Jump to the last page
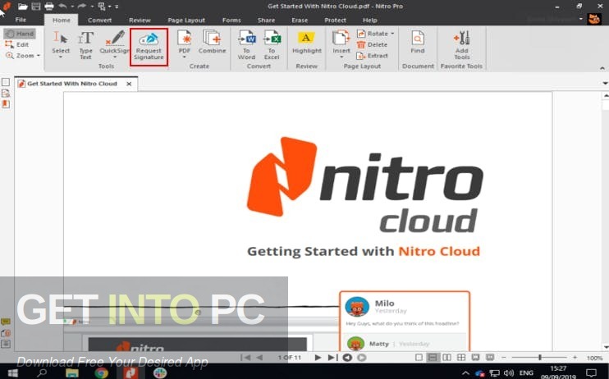 click(x=332, y=357)
